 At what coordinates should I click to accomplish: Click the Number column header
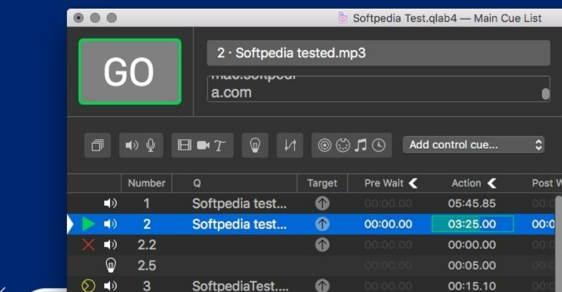click(147, 183)
